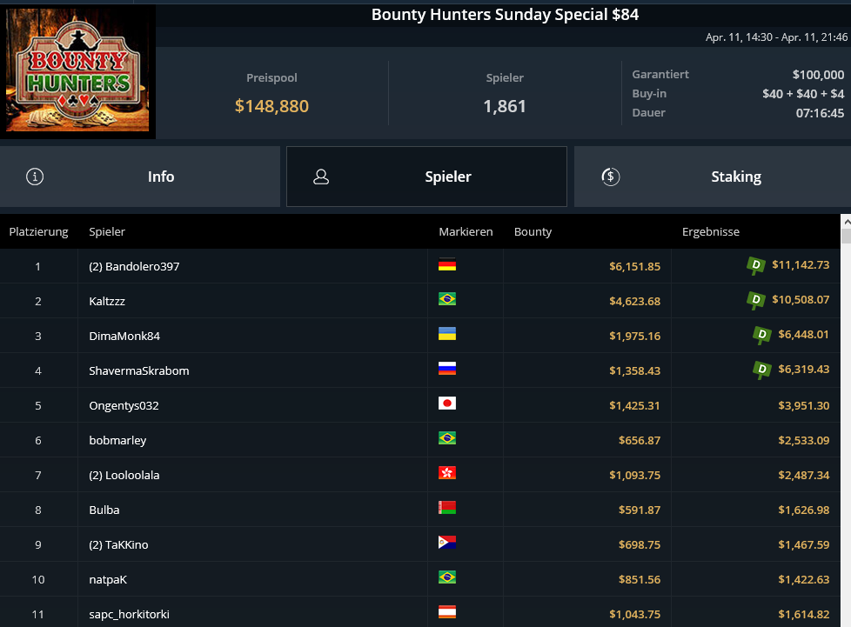Click the green D badge for Bandolero397

click(x=756, y=265)
